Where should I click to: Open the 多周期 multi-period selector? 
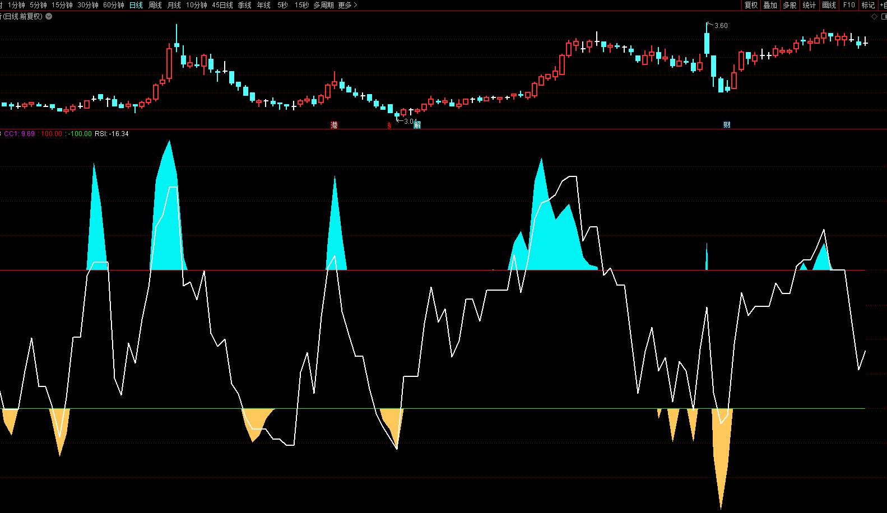(x=323, y=5)
